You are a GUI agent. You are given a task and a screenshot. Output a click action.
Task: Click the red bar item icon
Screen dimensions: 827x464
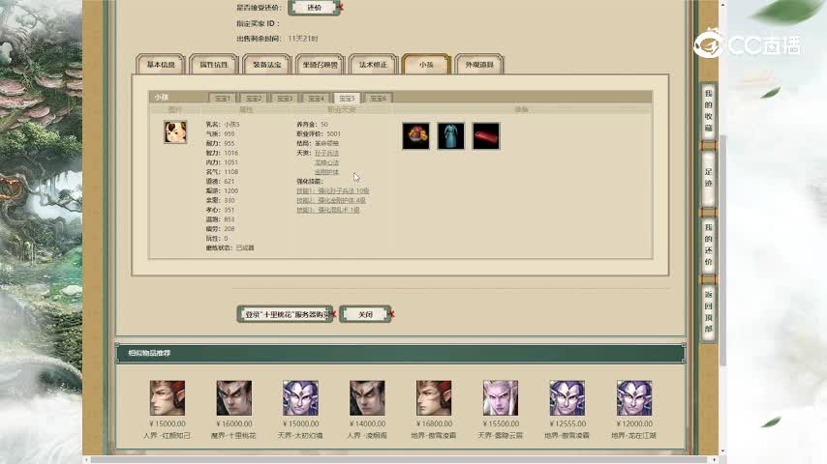tap(486, 136)
